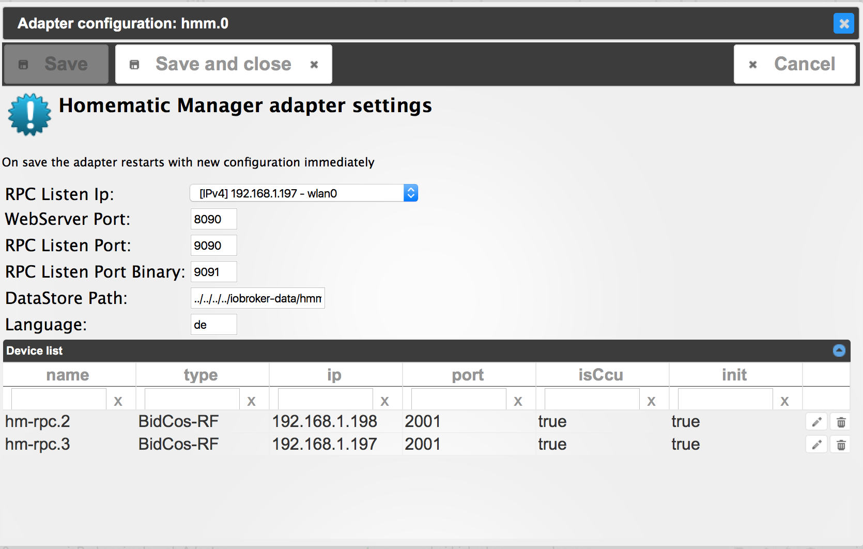This screenshot has width=863, height=549.
Task: Clear the port column filter
Action: pos(518,401)
